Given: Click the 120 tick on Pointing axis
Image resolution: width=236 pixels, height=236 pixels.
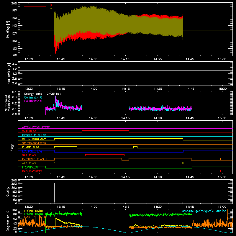Looking at the screenshot, I should pyautogui.click(x=14, y=33).
